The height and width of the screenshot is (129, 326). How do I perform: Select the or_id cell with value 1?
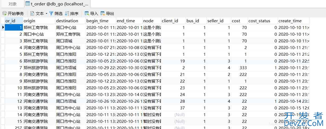pos(14,27)
